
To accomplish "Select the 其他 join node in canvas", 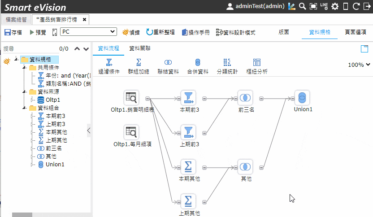I will (245, 167).
